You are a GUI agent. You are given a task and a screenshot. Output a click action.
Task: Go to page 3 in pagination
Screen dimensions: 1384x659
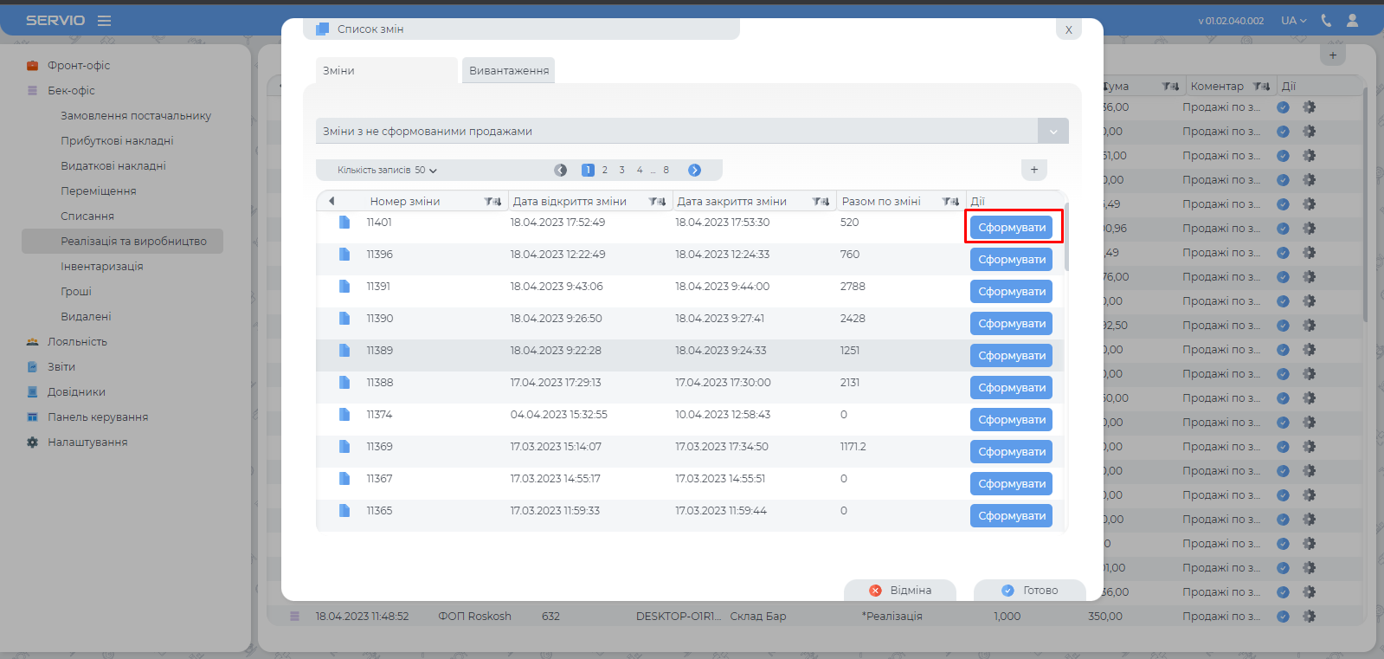[x=621, y=171]
